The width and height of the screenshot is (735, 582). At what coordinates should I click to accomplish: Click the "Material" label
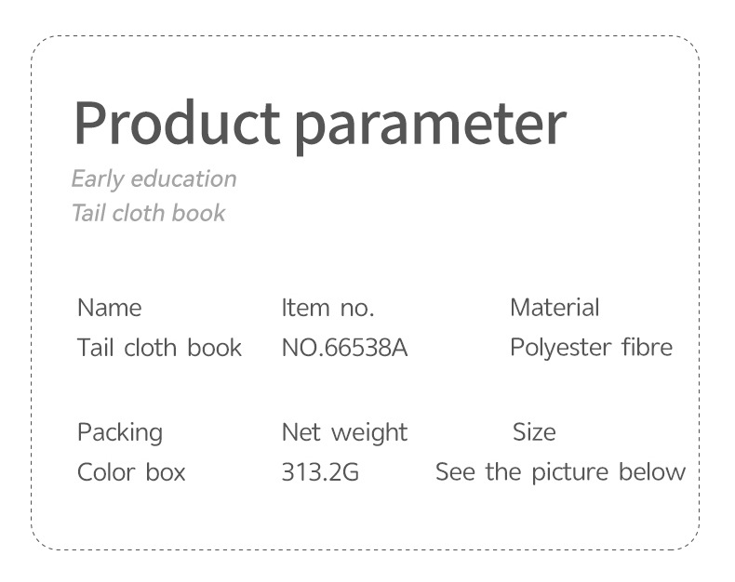click(555, 308)
